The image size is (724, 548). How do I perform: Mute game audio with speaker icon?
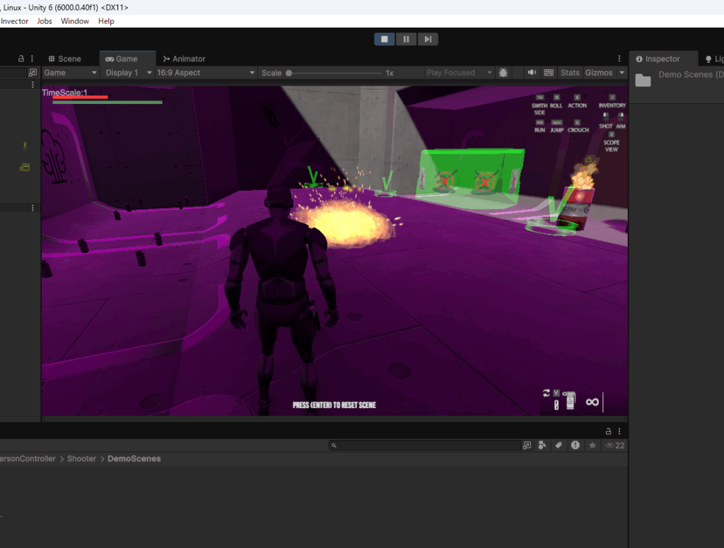click(x=532, y=73)
